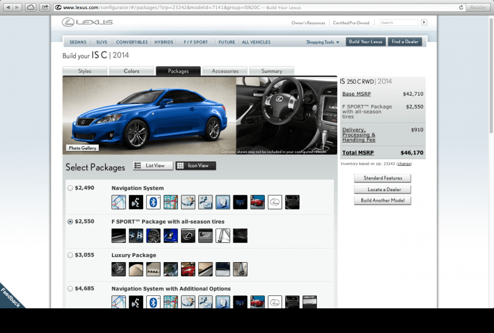Click the Locate a Dealer button
The image size is (494, 333).
382,189
